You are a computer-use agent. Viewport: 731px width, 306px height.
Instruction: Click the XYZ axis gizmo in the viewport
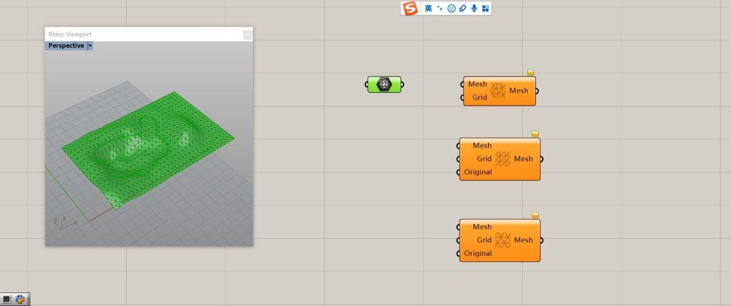coord(64,223)
